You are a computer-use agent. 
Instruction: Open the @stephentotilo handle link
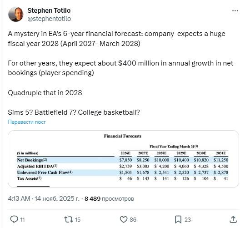[x=49, y=19]
